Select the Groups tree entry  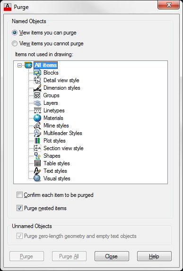tap(51, 95)
